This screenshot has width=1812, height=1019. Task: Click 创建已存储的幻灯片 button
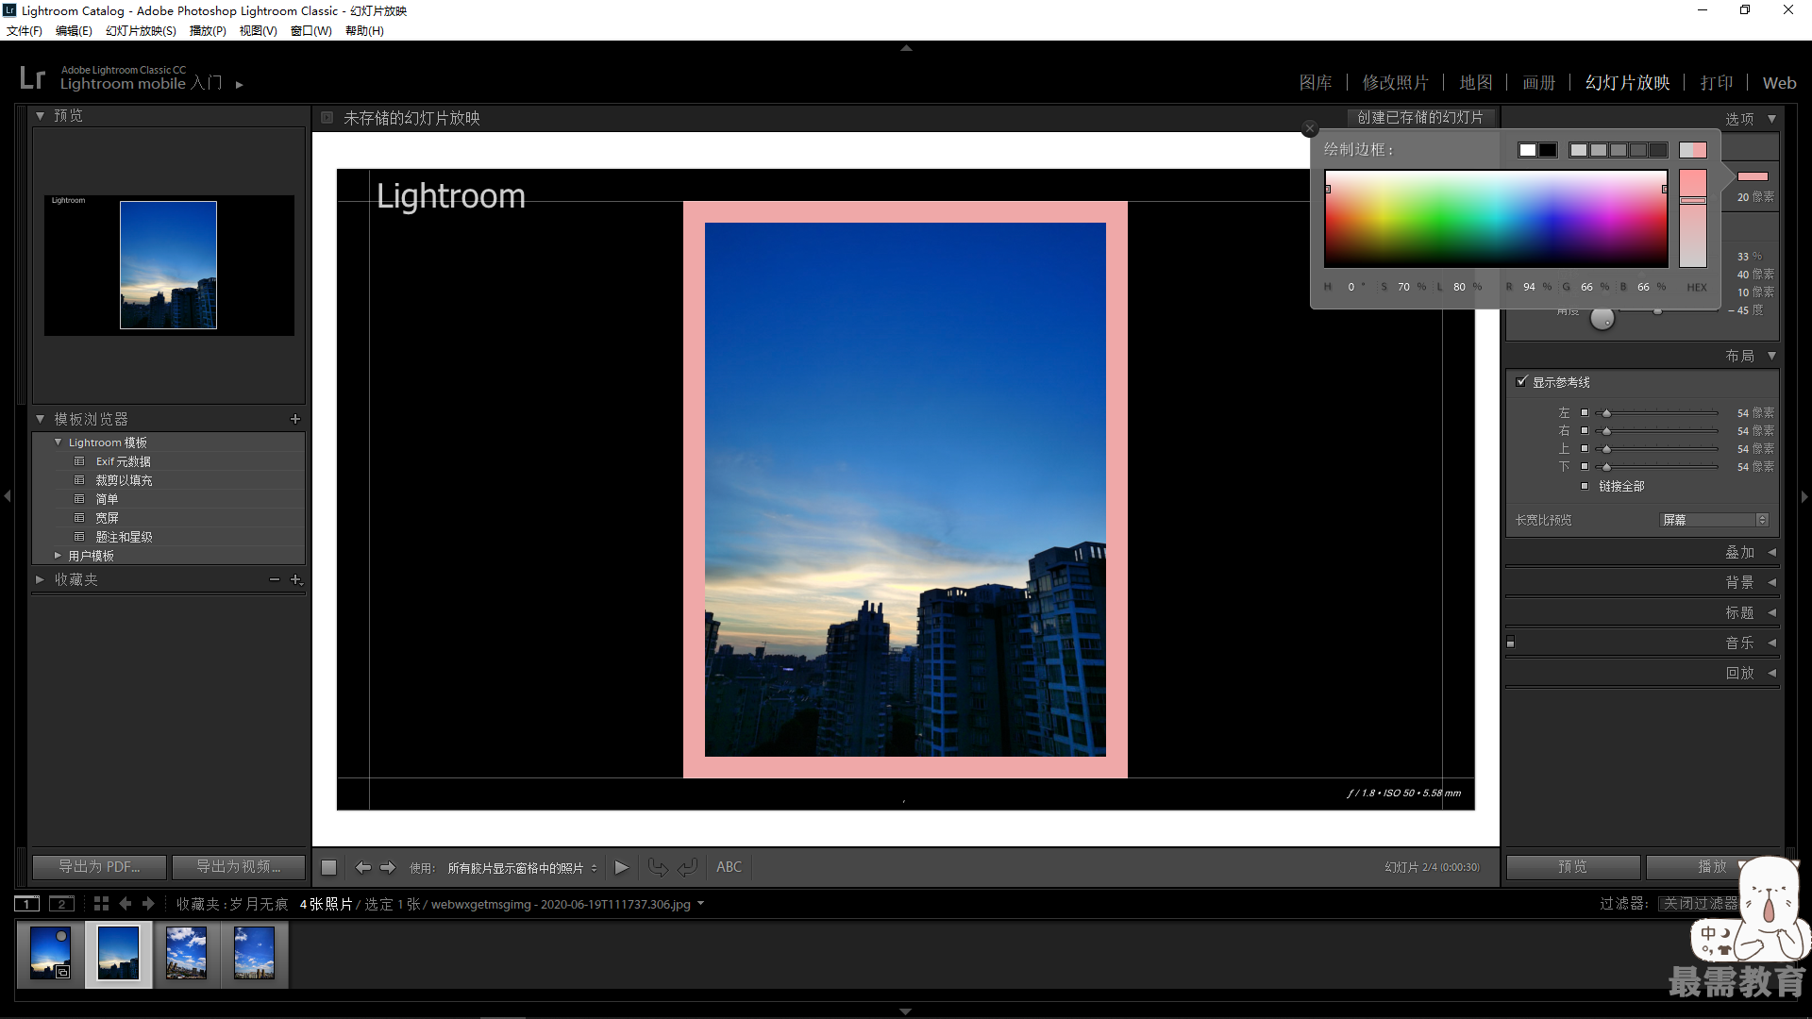[1420, 118]
